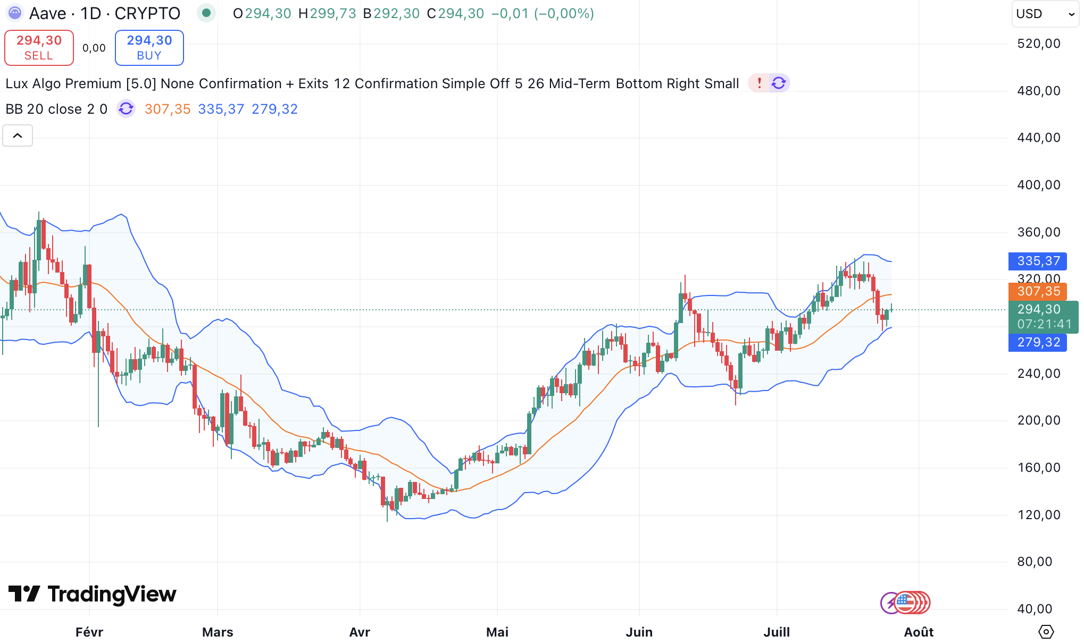Collapse the indicator legend with chevron
This screenshot has height=644, width=1084.
[x=18, y=135]
